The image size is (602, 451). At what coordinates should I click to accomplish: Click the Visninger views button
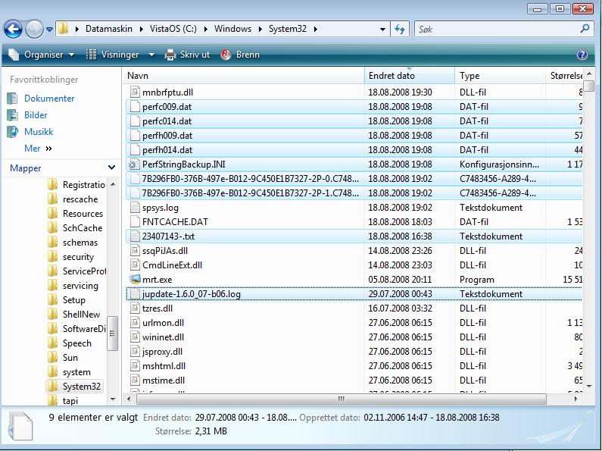pyautogui.click(x=113, y=55)
